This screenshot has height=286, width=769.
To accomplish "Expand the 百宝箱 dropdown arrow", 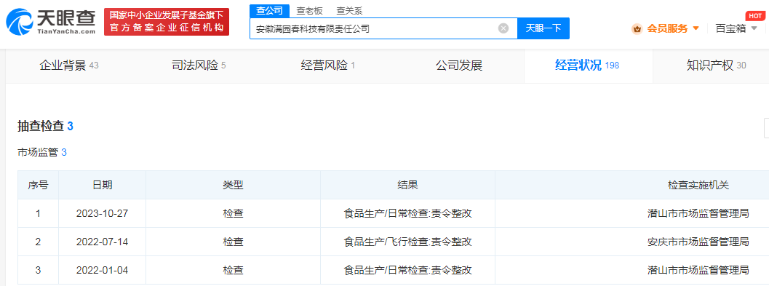I will point(754,28).
